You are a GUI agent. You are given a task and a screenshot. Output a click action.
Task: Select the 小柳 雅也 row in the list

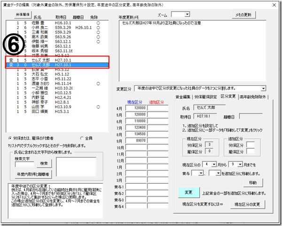click(57, 93)
